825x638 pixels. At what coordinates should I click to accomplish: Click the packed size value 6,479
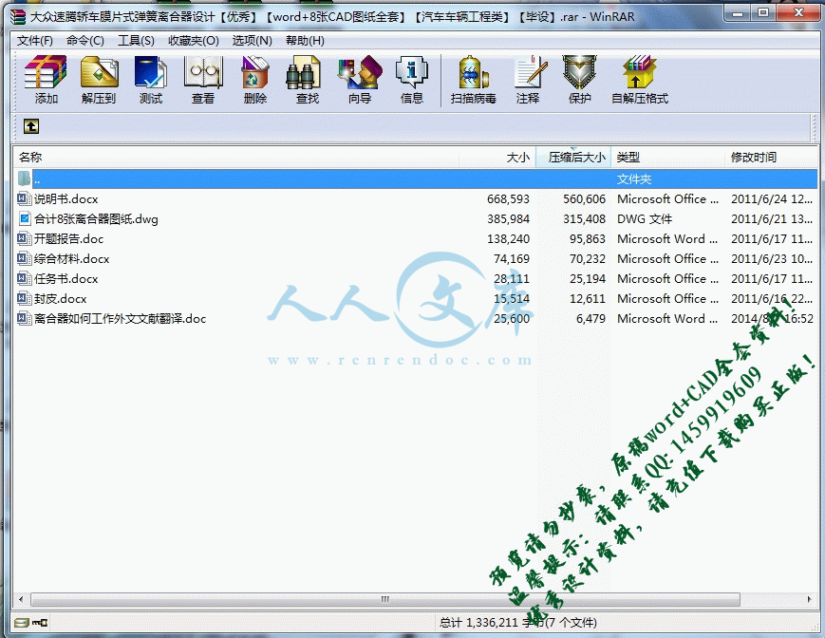[x=591, y=319]
